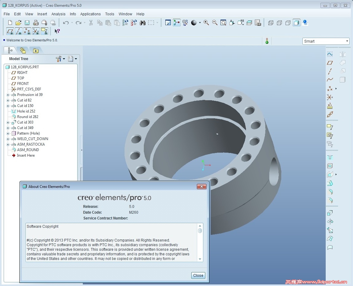353x286 pixels.
Task: Open the Smart selection filter dropdown
Action: tap(347, 41)
